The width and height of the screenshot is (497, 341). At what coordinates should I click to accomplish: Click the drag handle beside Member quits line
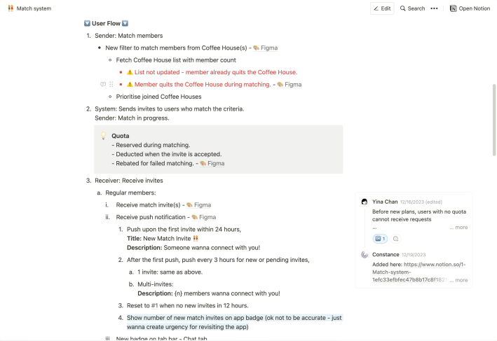click(111, 84)
